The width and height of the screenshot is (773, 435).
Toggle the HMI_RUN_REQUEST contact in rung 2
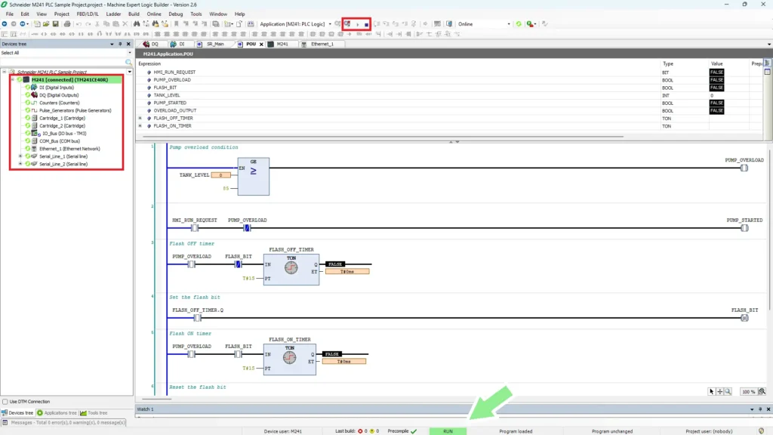tap(195, 228)
